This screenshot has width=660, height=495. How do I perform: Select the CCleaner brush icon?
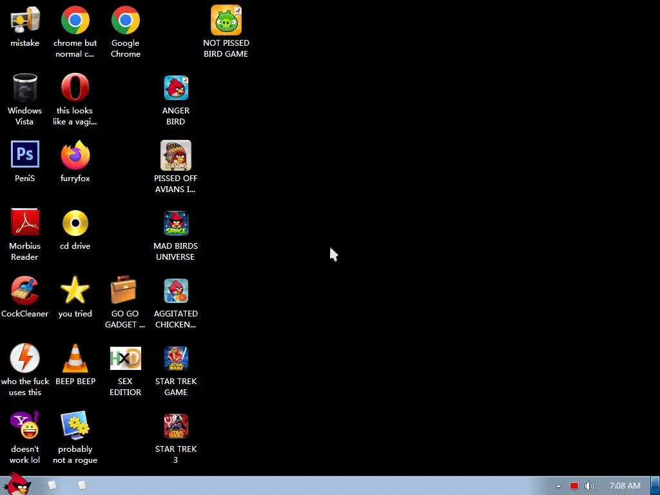(25, 290)
